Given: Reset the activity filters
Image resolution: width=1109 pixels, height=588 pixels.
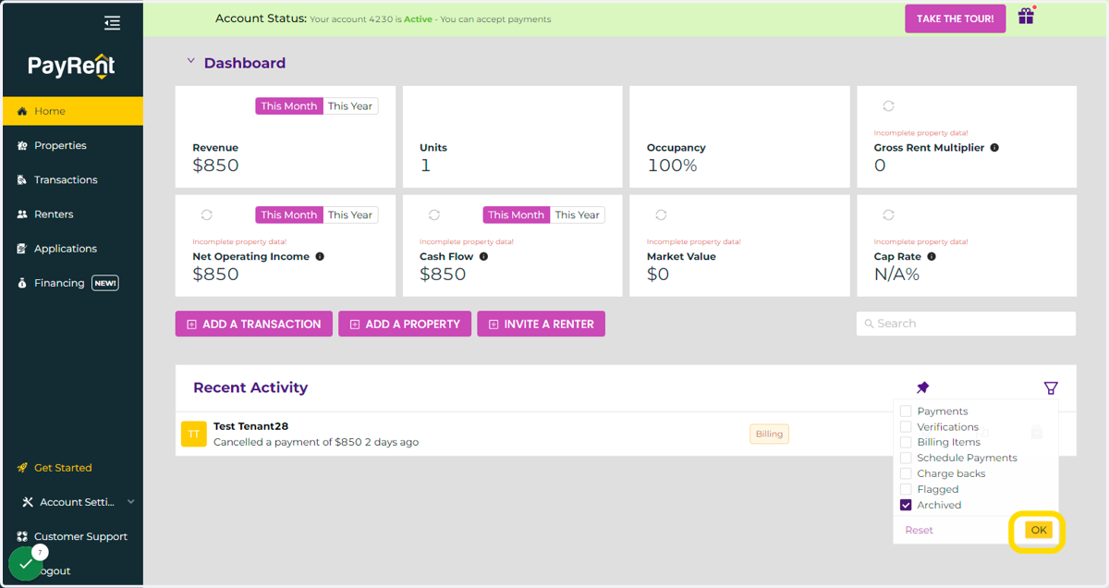Looking at the screenshot, I should (919, 530).
